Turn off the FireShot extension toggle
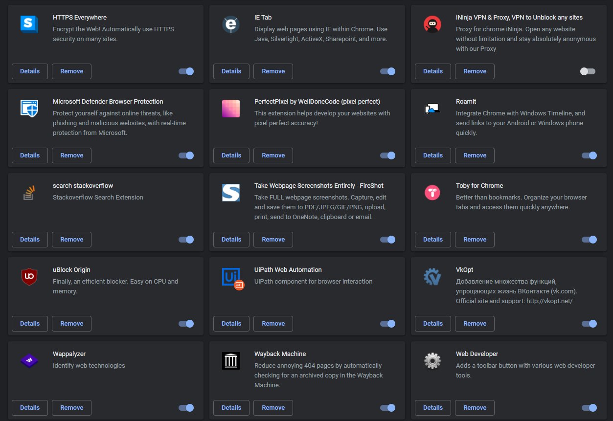Viewport: 613px width, 421px height. tap(388, 240)
